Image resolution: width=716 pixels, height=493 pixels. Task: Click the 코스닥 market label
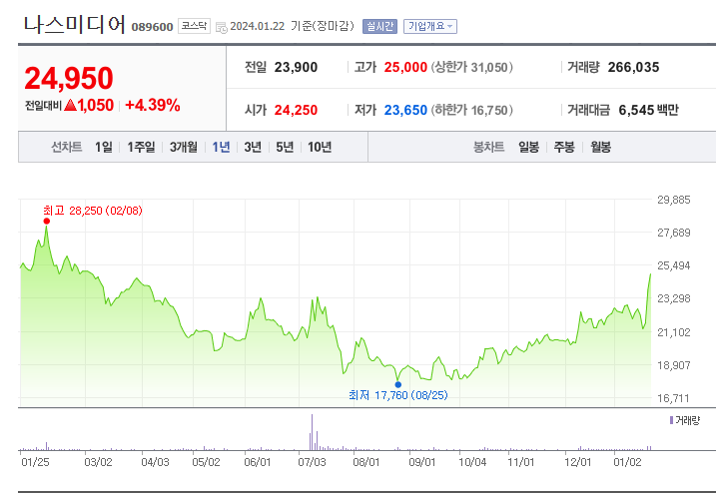click(194, 26)
